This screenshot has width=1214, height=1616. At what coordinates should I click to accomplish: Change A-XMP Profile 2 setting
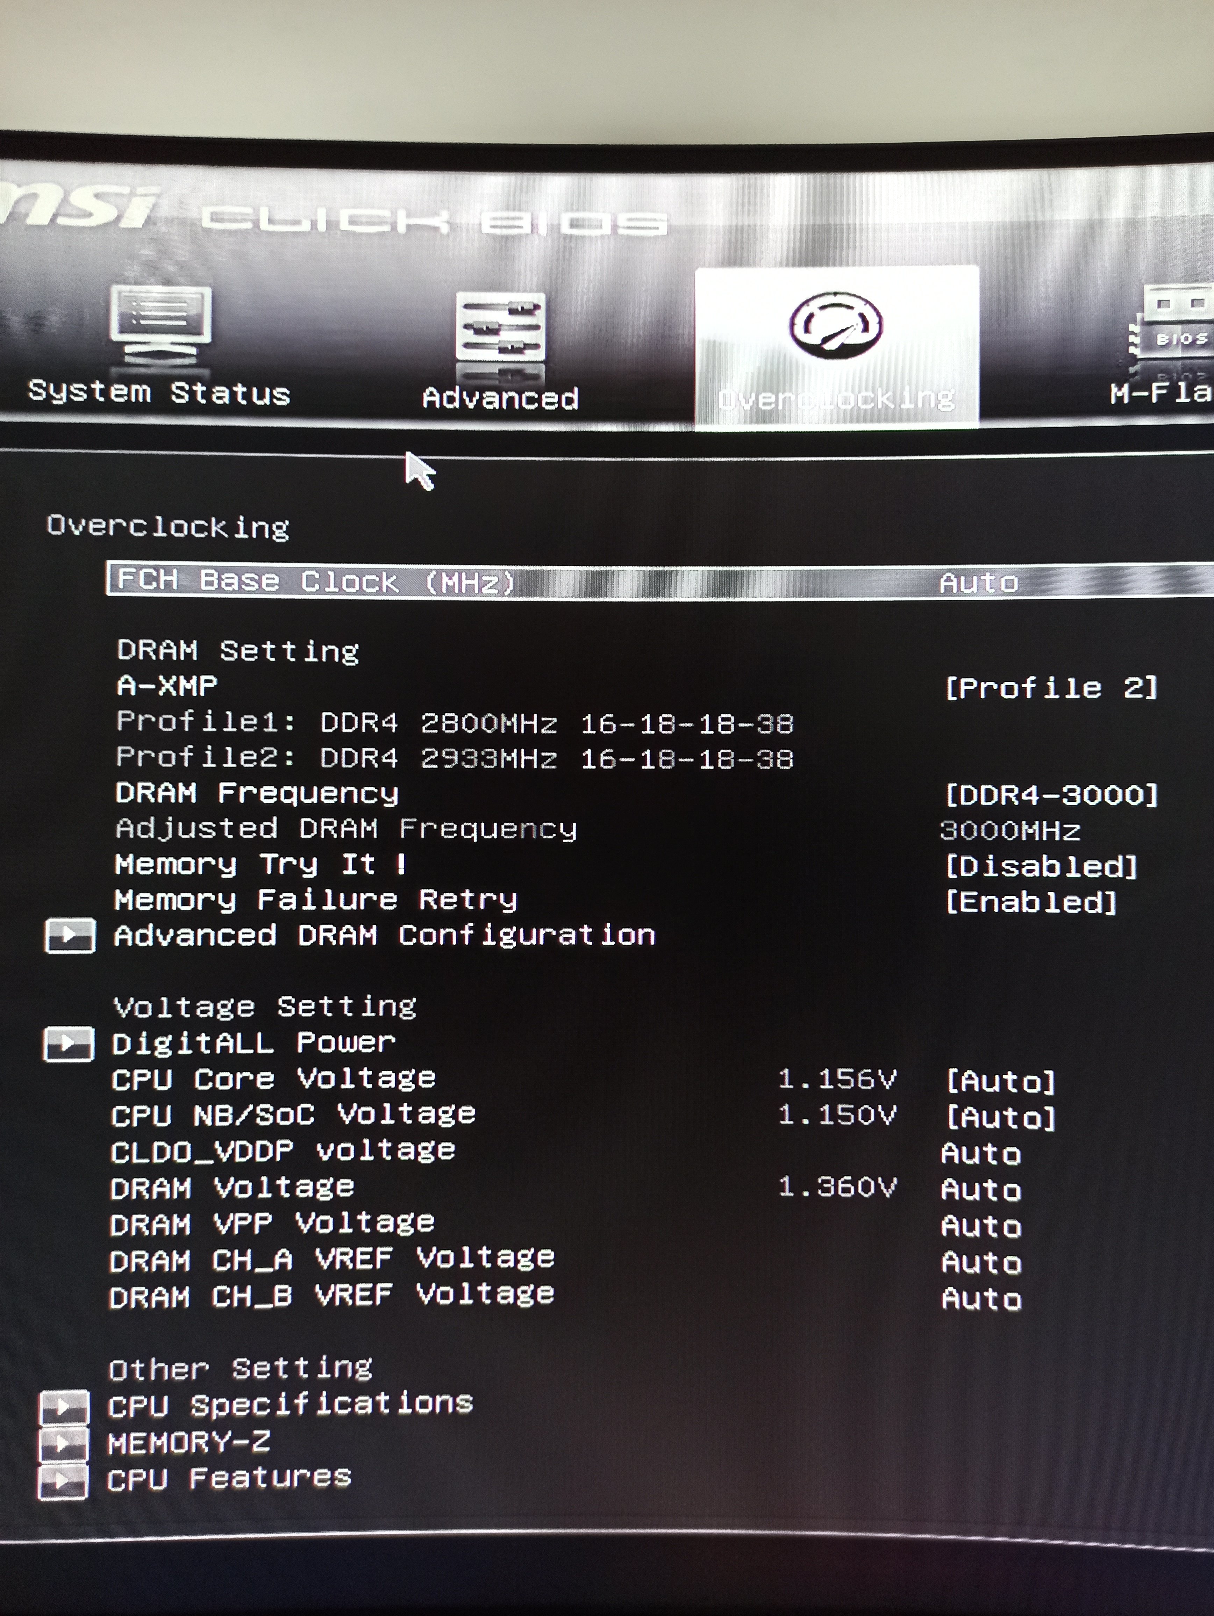(x=1050, y=687)
